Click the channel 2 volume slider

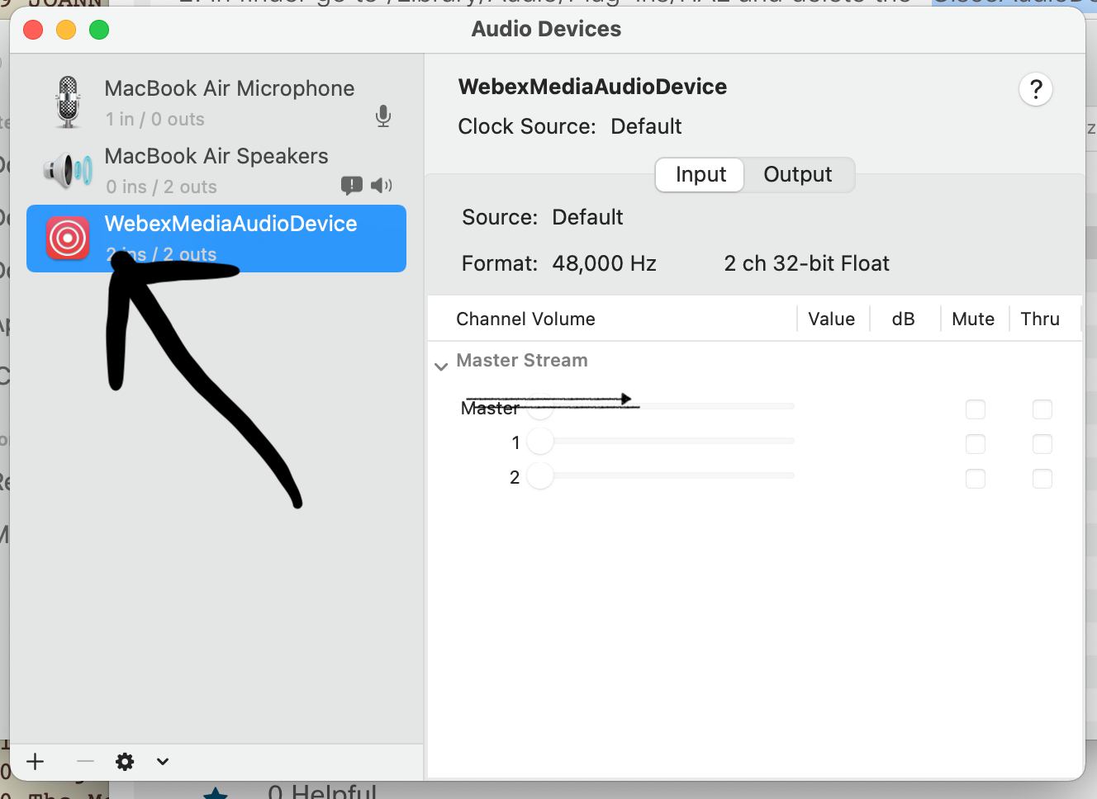click(x=661, y=475)
